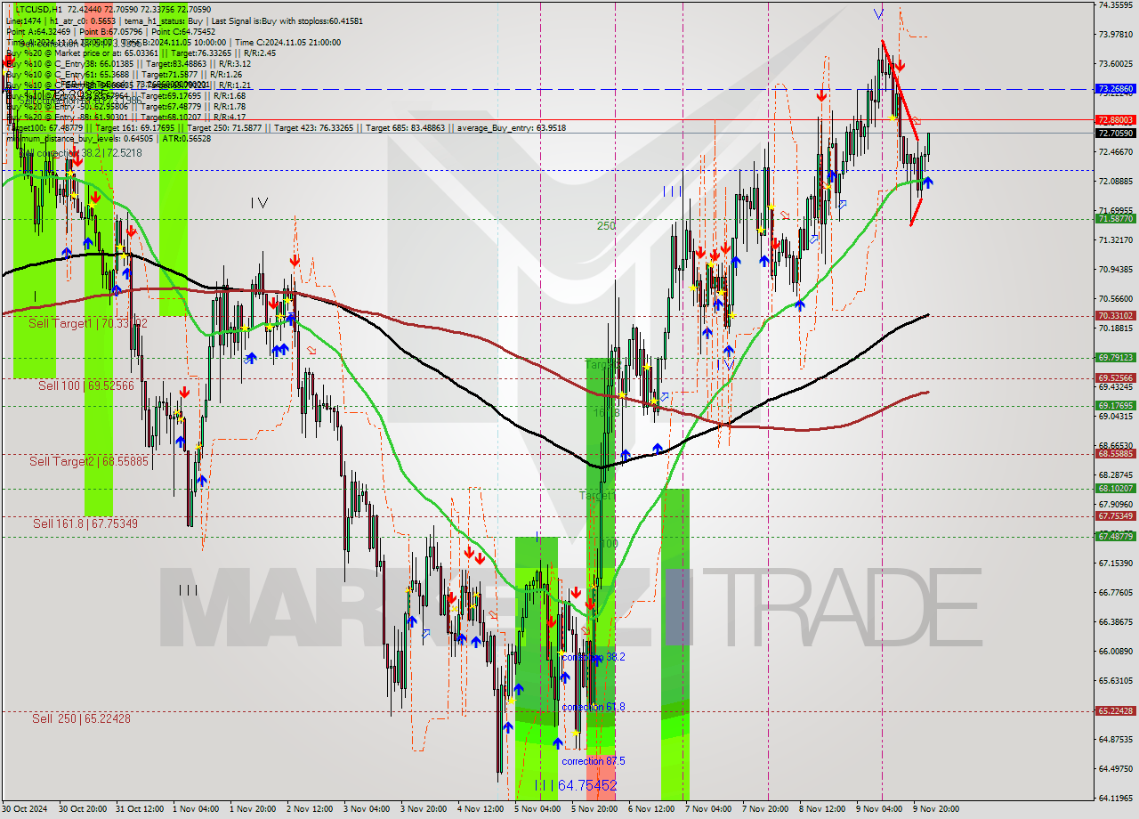This screenshot has height=819, width=1139.
Task: Click the red 72.88003 price tag
Action: tap(1115, 119)
